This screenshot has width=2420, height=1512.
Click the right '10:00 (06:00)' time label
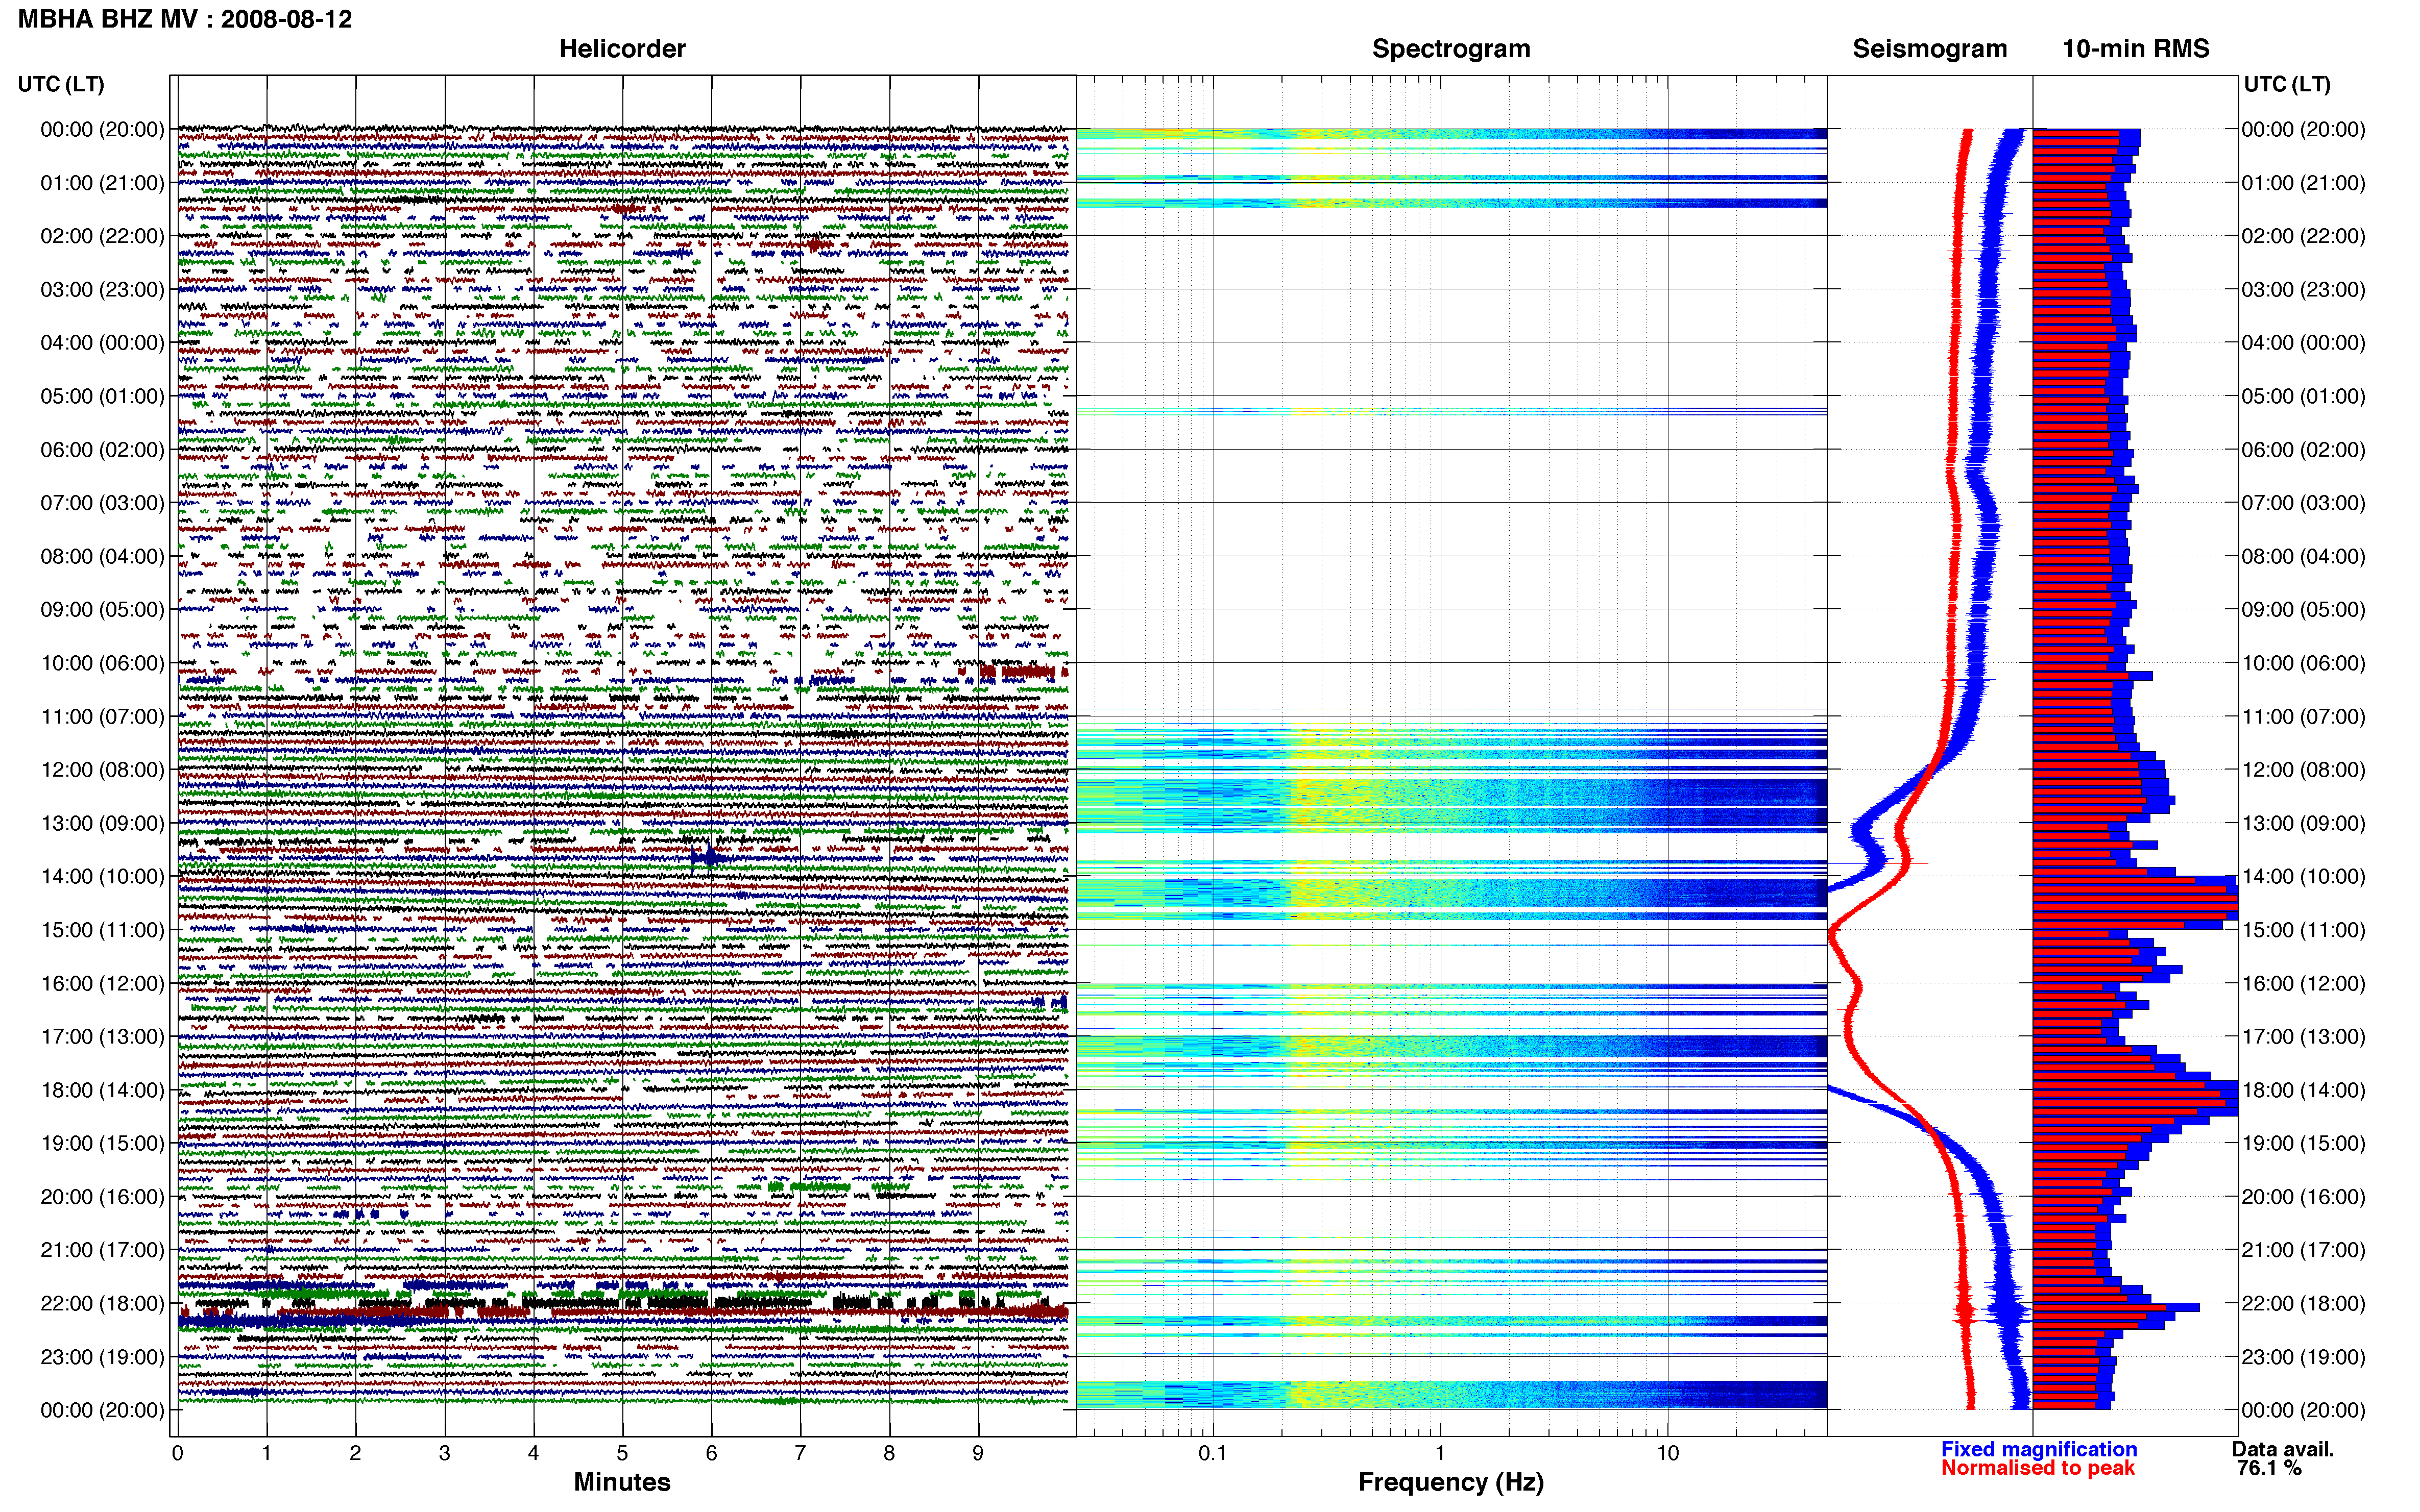tap(2303, 663)
